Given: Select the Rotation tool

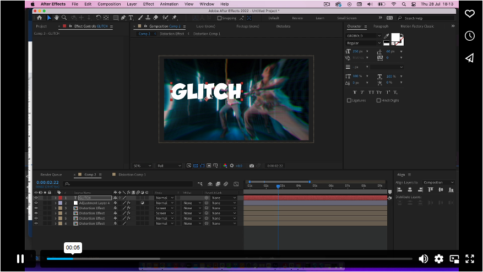Looking at the screenshot, I should [x=98, y=18].
